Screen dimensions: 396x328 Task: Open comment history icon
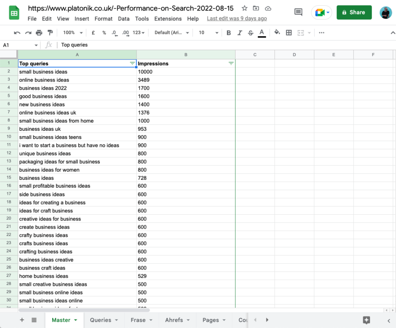coord(298,12)
